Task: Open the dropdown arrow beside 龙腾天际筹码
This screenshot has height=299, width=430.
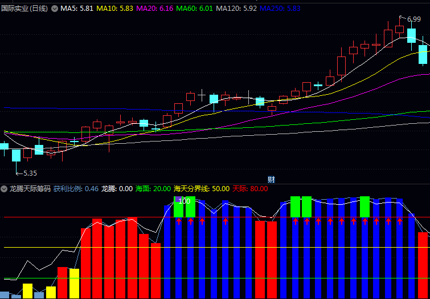Action: [x=4, y=189]
